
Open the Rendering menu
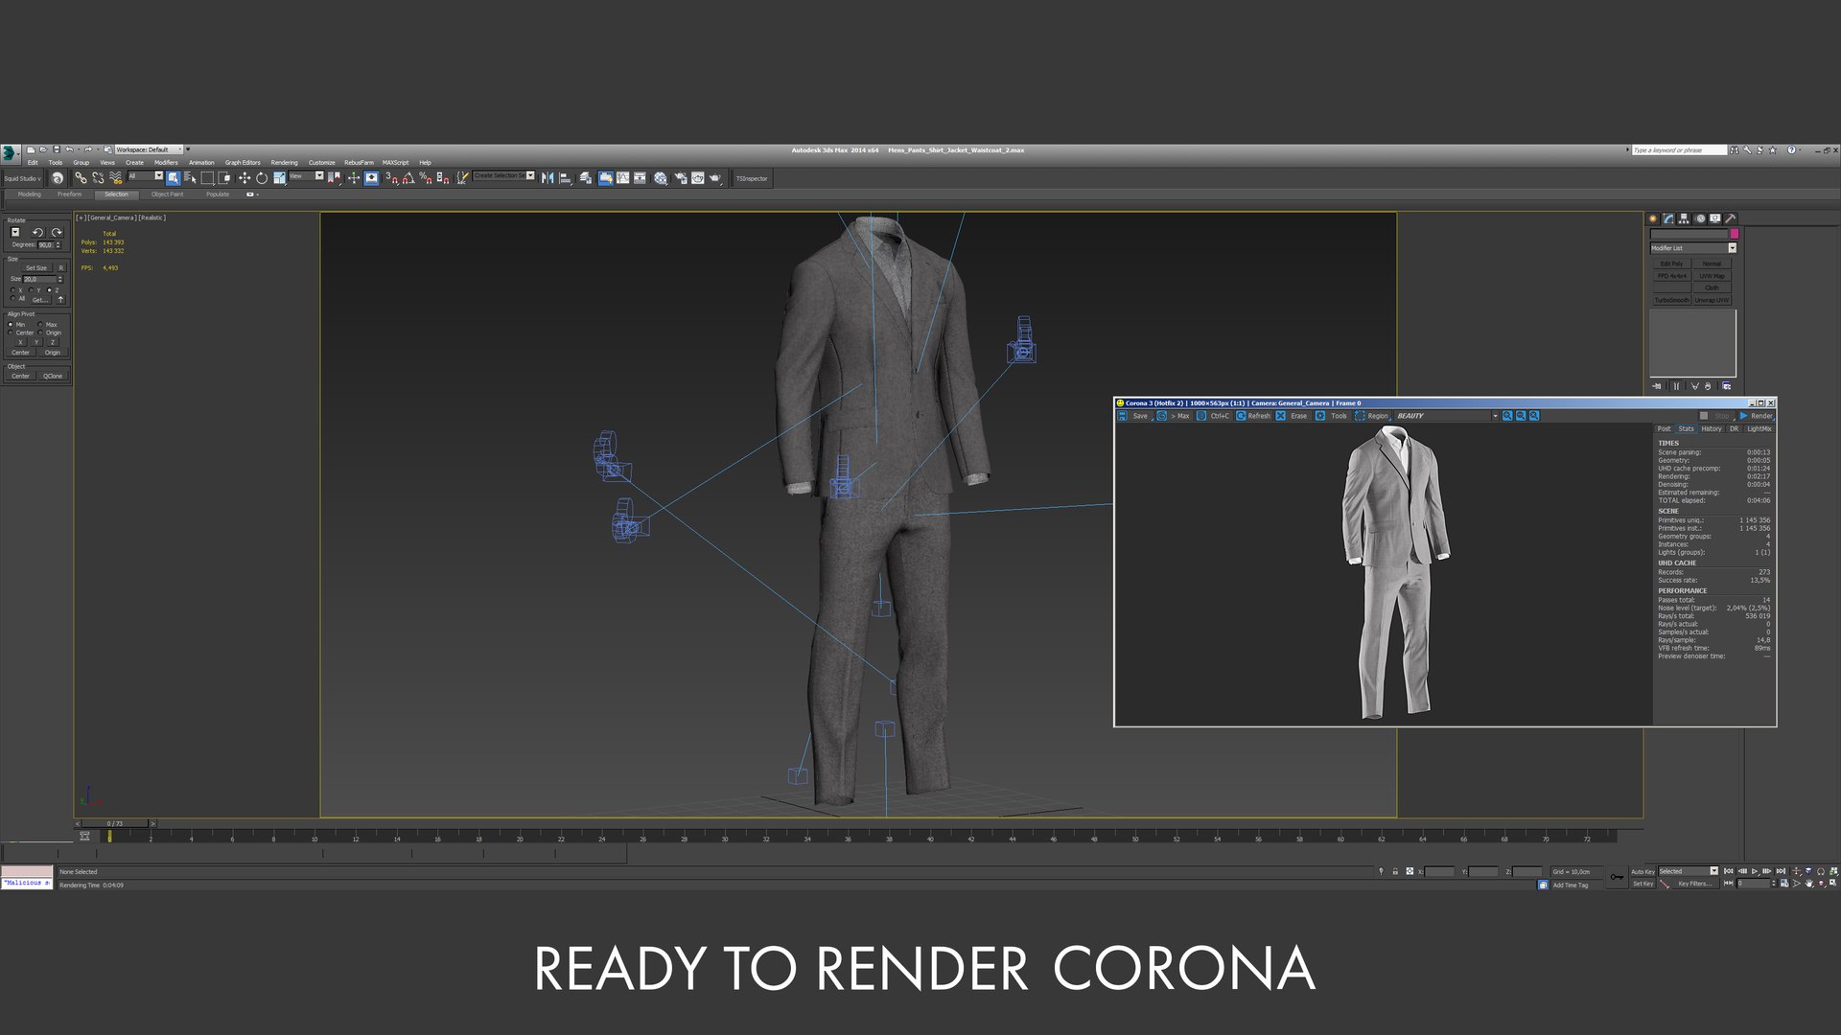(284, 162)
